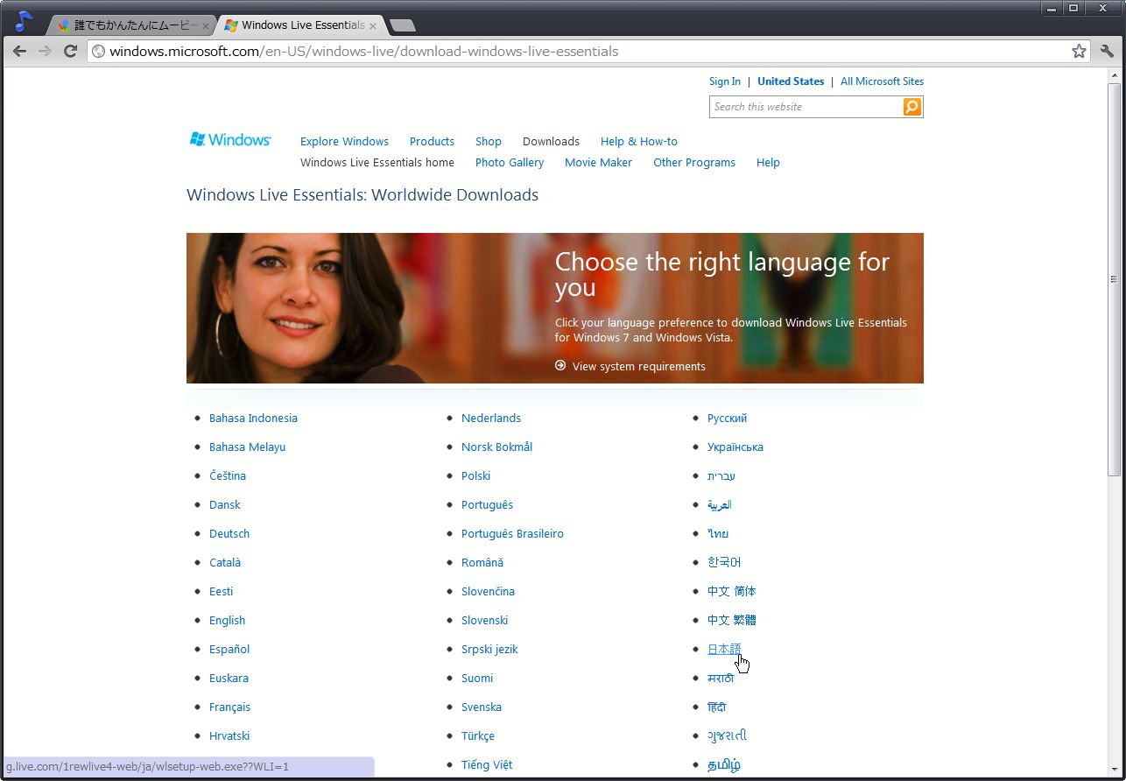Select the Svenska download link
Screen dimensions: 1126x781
[482, 707]
